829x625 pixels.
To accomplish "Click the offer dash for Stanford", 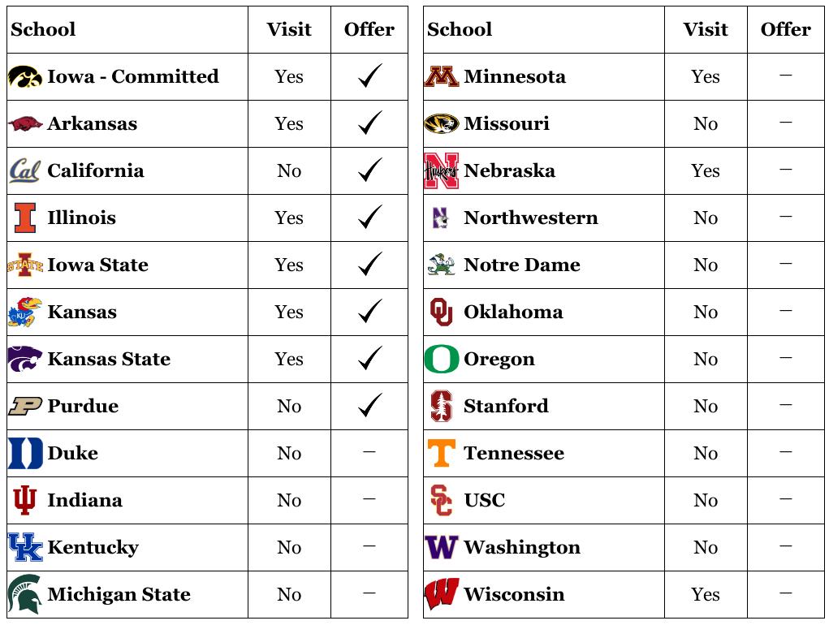I will click(785, 405).
